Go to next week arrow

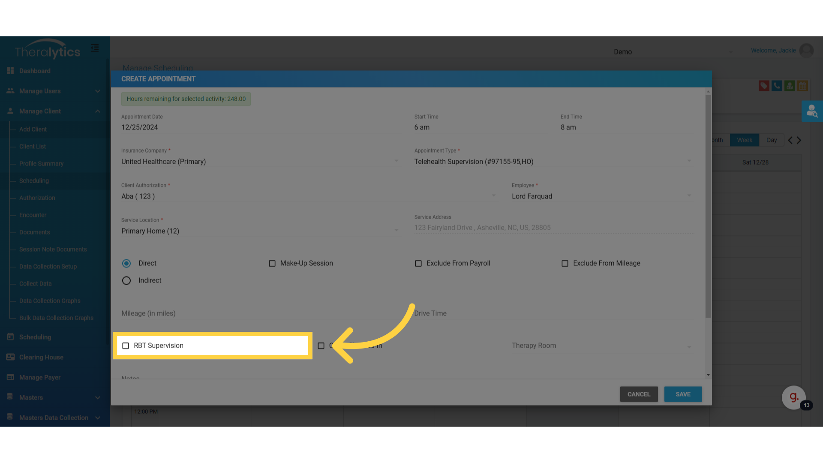(x=799, y=140)
